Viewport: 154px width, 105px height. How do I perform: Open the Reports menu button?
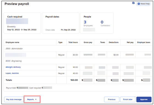click(32, 100)
